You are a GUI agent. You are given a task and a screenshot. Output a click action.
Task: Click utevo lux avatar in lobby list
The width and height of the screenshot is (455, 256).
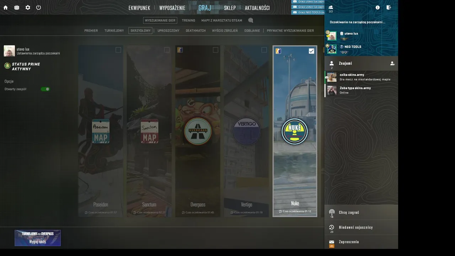(332, 36)
